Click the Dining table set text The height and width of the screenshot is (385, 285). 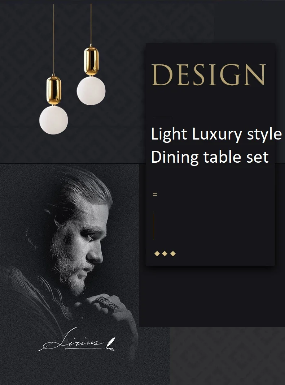tap(210, 157)
